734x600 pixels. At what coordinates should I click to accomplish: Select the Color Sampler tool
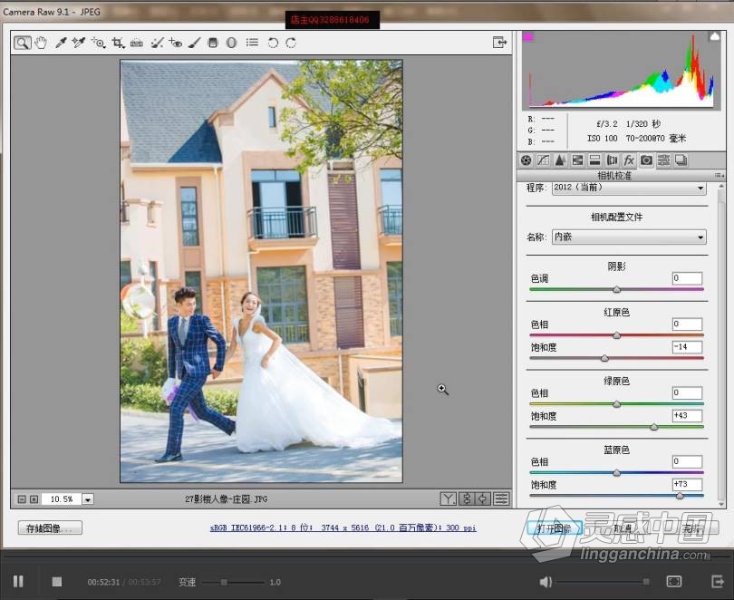click(x=79, y=43)
